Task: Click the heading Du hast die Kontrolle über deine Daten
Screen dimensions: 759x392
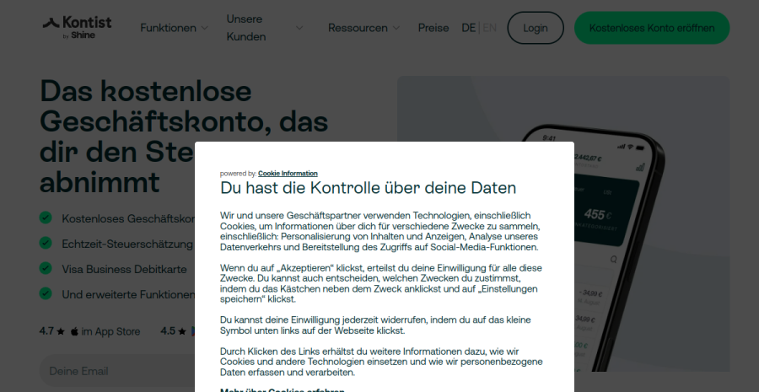Action: point(368,188)
